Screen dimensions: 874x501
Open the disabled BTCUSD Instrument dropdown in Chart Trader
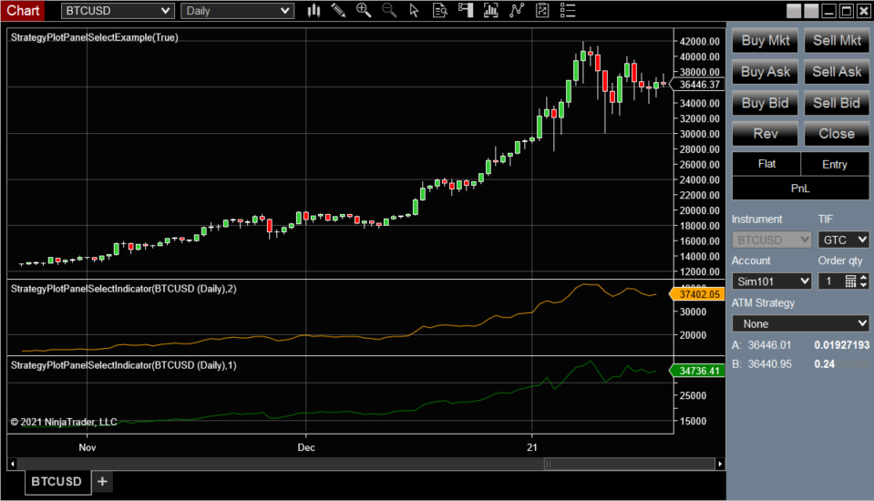771,240
